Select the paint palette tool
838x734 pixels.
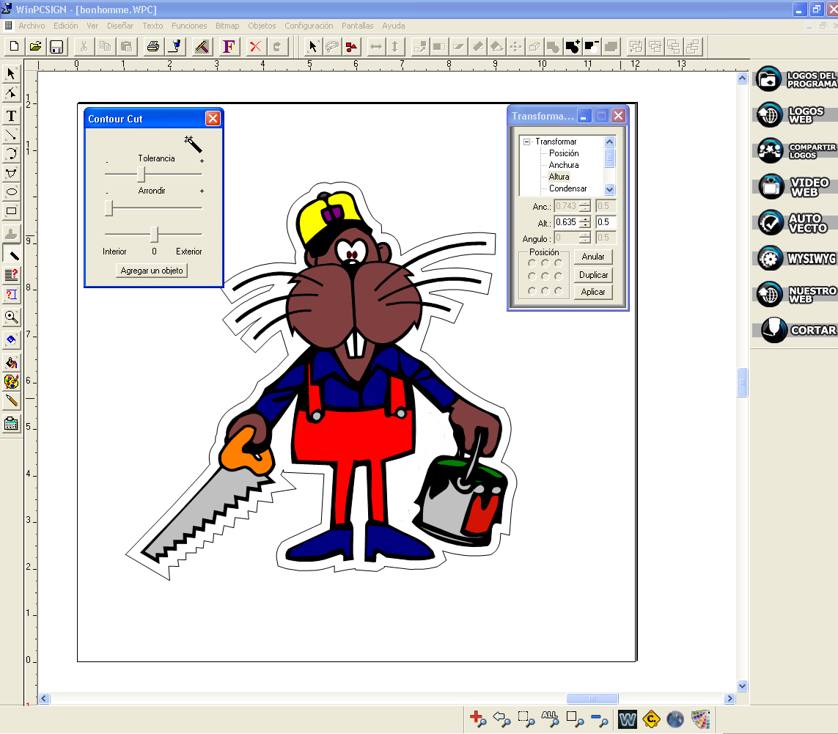tap(11, 381)
